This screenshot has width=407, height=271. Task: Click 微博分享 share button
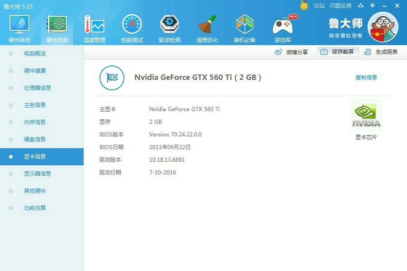(291, 52)
